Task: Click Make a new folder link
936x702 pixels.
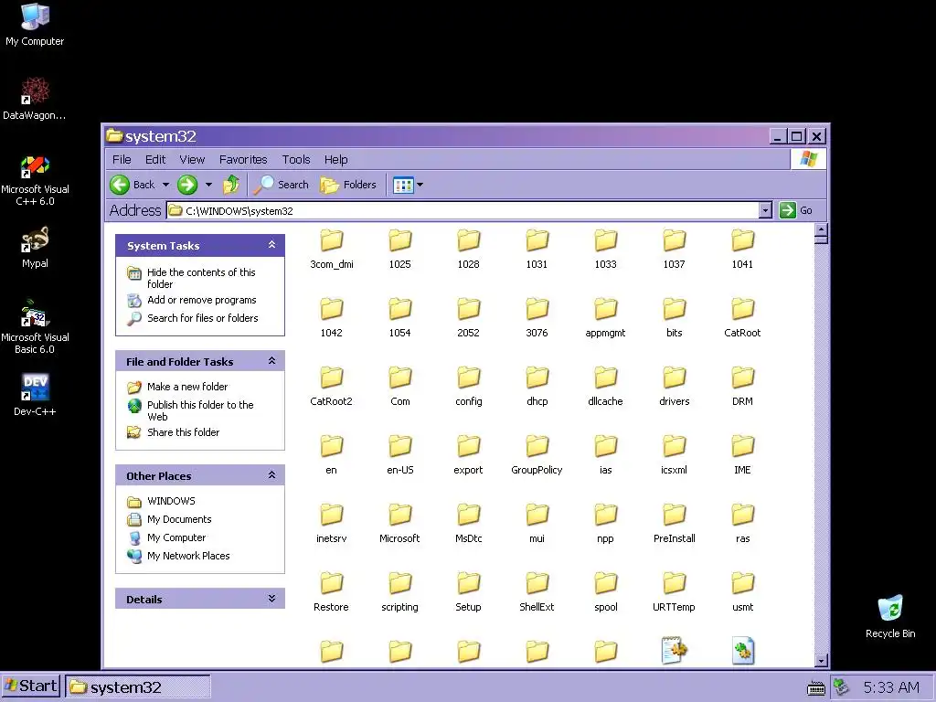Action: [x=186, y=387]
